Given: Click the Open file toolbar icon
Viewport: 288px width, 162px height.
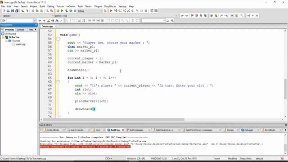Looking at the screenshot, I should click(8, 11).
